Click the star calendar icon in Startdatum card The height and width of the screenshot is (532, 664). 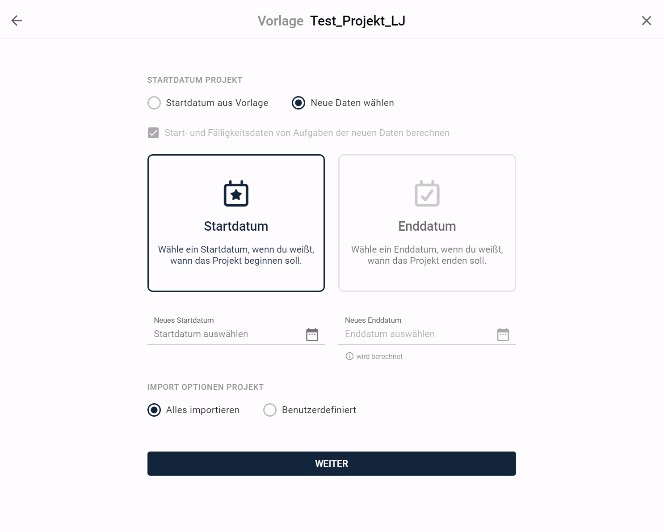[x=236, y=194]
